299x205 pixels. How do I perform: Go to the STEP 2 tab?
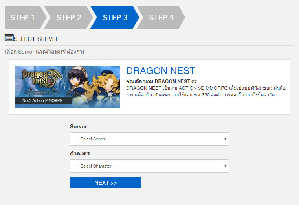69,17
